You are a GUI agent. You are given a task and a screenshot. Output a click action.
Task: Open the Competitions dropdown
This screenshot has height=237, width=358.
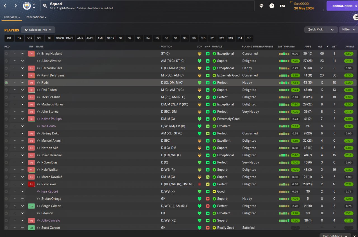click(x=335, y=236)
